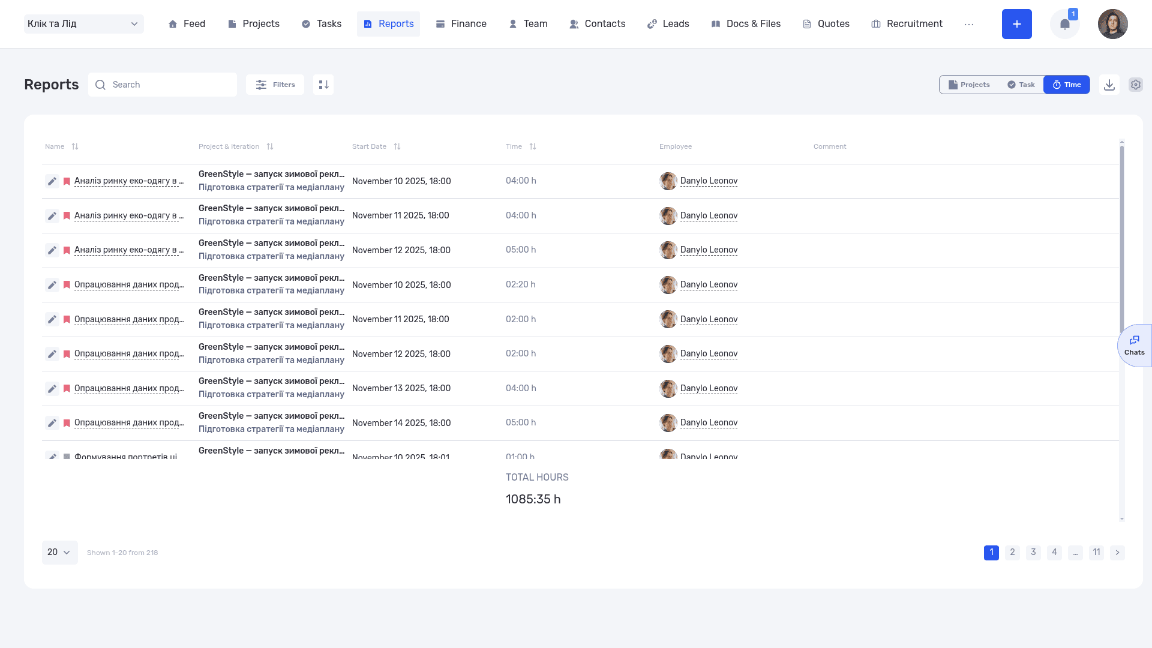Screen dimensions: 1152x648
Task: Click the blue plus create button
Action: (x=1016, y=24)
